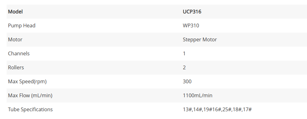This screenshot has width=307, height=119.
Task: Click the gray Rollers table row
Action: coord(157,68)
